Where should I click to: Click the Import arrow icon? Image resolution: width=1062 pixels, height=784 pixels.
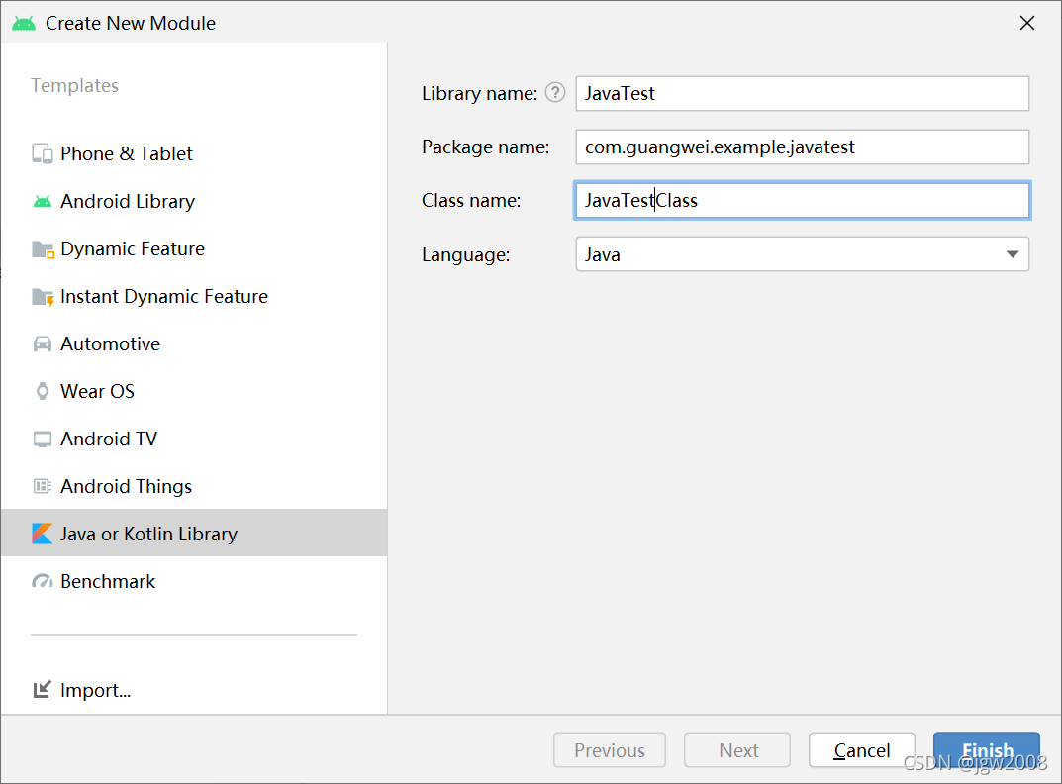pyautogui.click(x=43, y=690)
